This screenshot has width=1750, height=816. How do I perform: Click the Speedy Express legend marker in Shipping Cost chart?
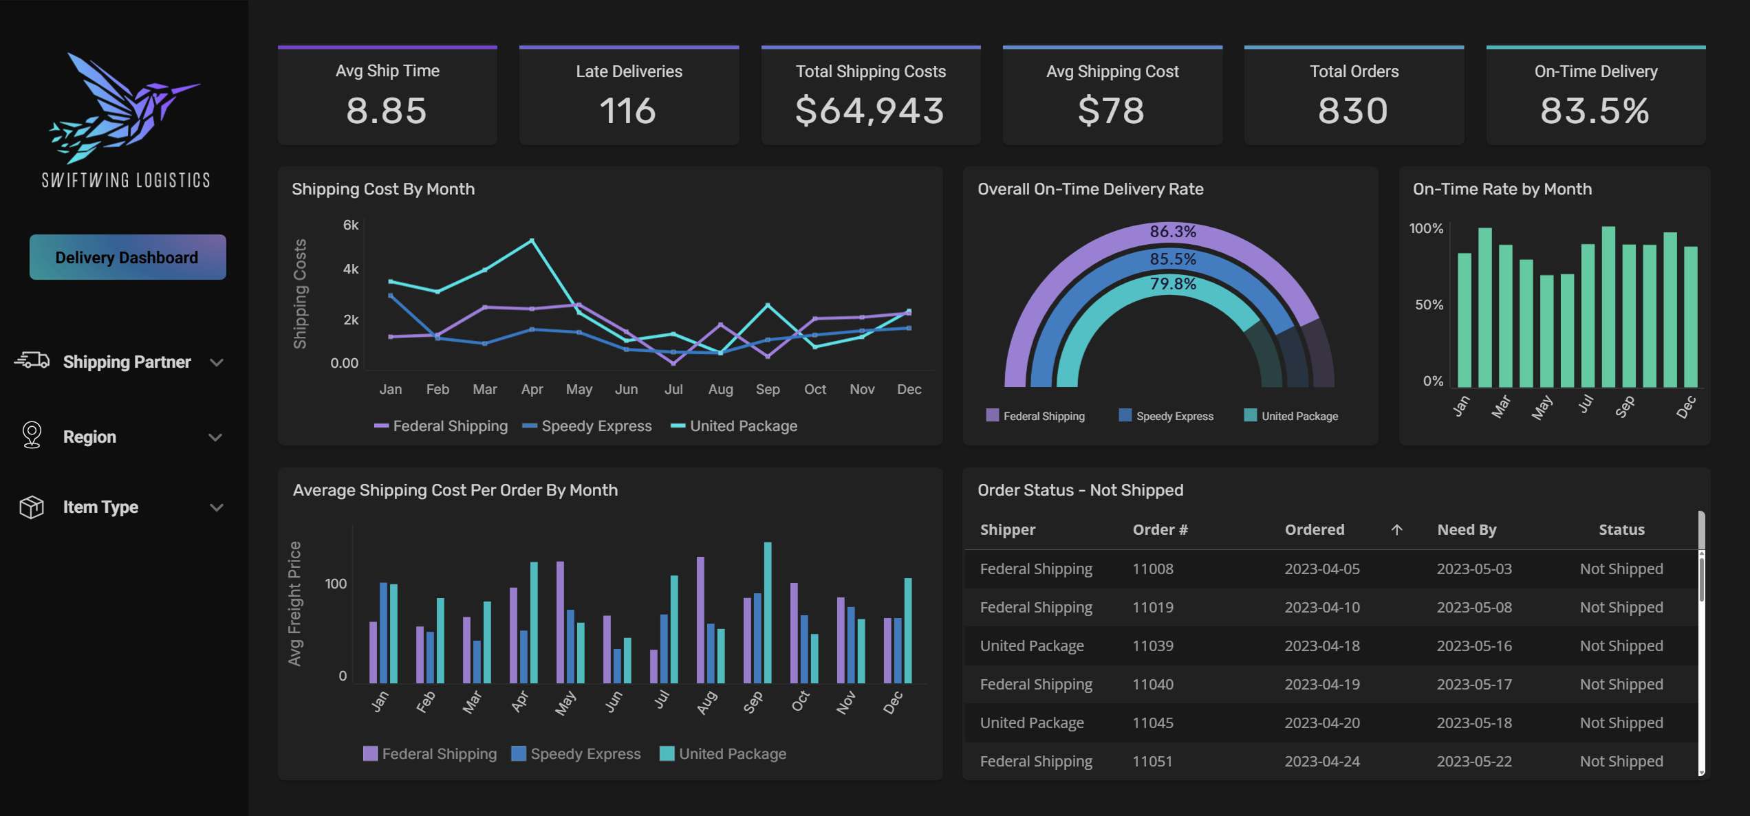[x=528, y=426]
